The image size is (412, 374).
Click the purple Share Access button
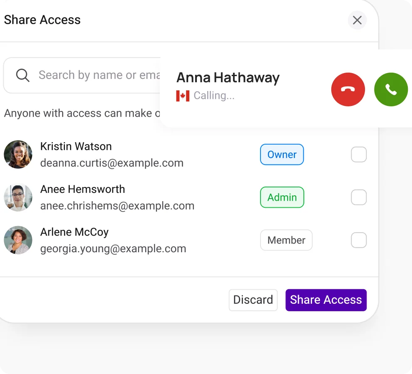[x=326, y=300]
